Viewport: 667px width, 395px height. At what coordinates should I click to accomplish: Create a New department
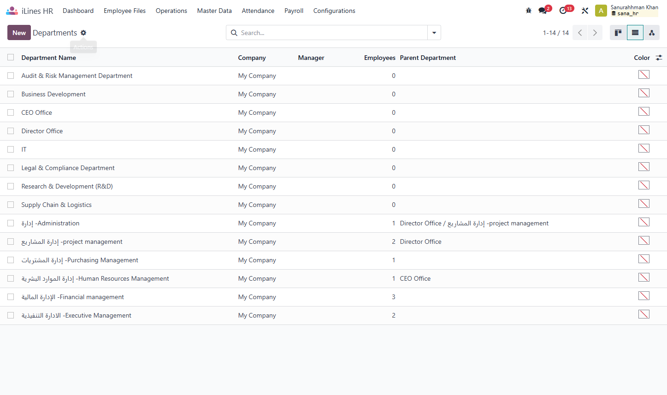[x=19, y=33]
